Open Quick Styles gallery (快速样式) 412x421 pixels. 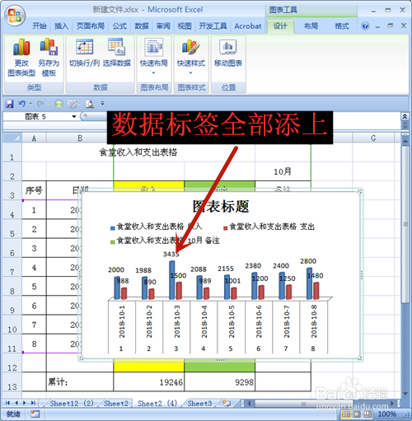(191, 56)
